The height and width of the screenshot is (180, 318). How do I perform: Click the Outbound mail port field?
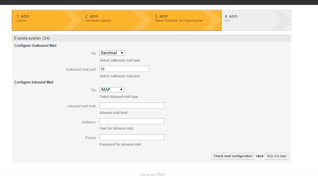pyautogui.click(x=124, y=69)
